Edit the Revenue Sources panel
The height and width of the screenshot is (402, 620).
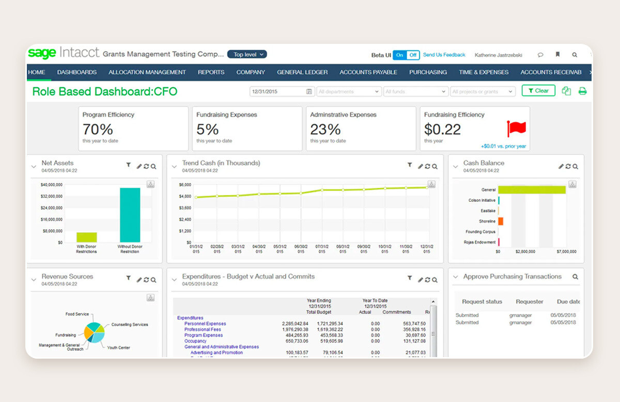coord(139,280)
